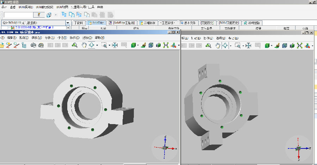
Task: Switch to 材料定额 tab
Action: tap(252, 23)
